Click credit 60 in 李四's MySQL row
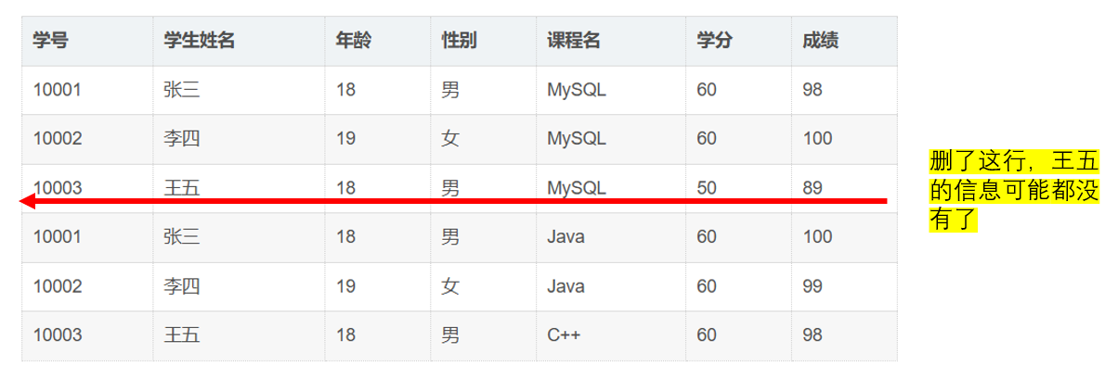The width and height of the screenshot is (1105, 366). 706,139
